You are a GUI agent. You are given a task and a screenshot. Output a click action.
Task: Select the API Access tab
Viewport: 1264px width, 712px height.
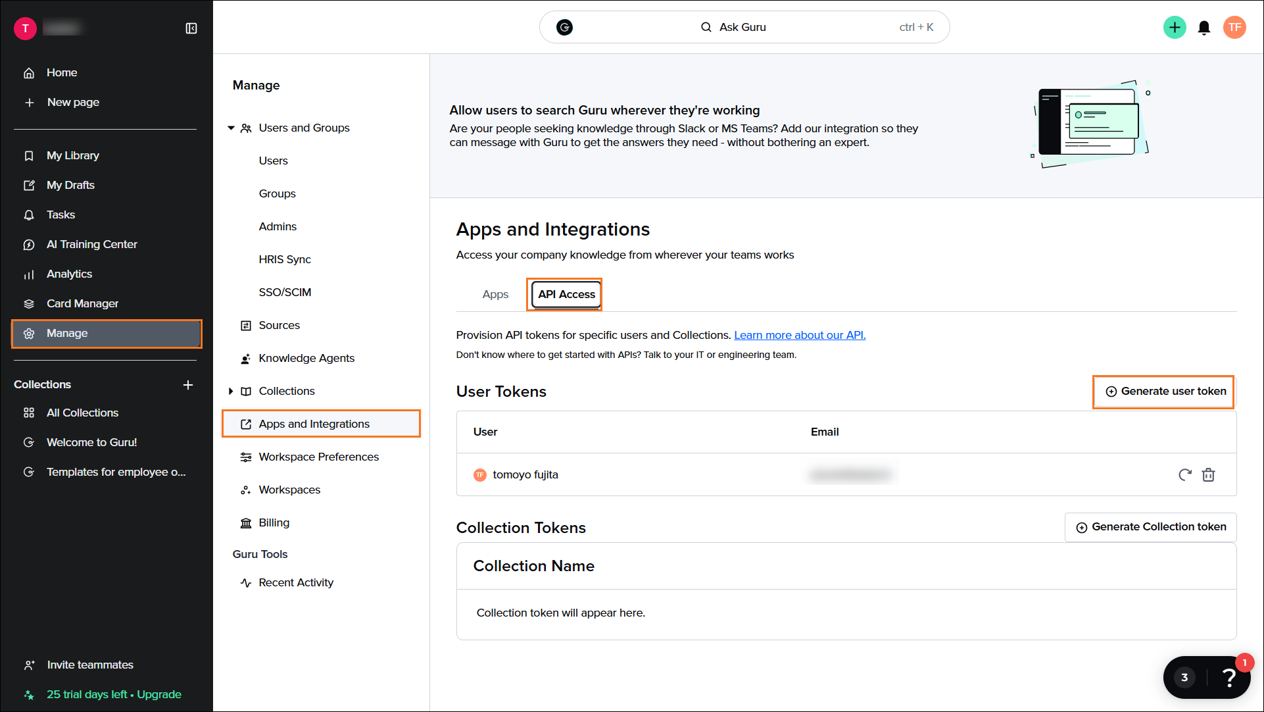coord(566,294)
